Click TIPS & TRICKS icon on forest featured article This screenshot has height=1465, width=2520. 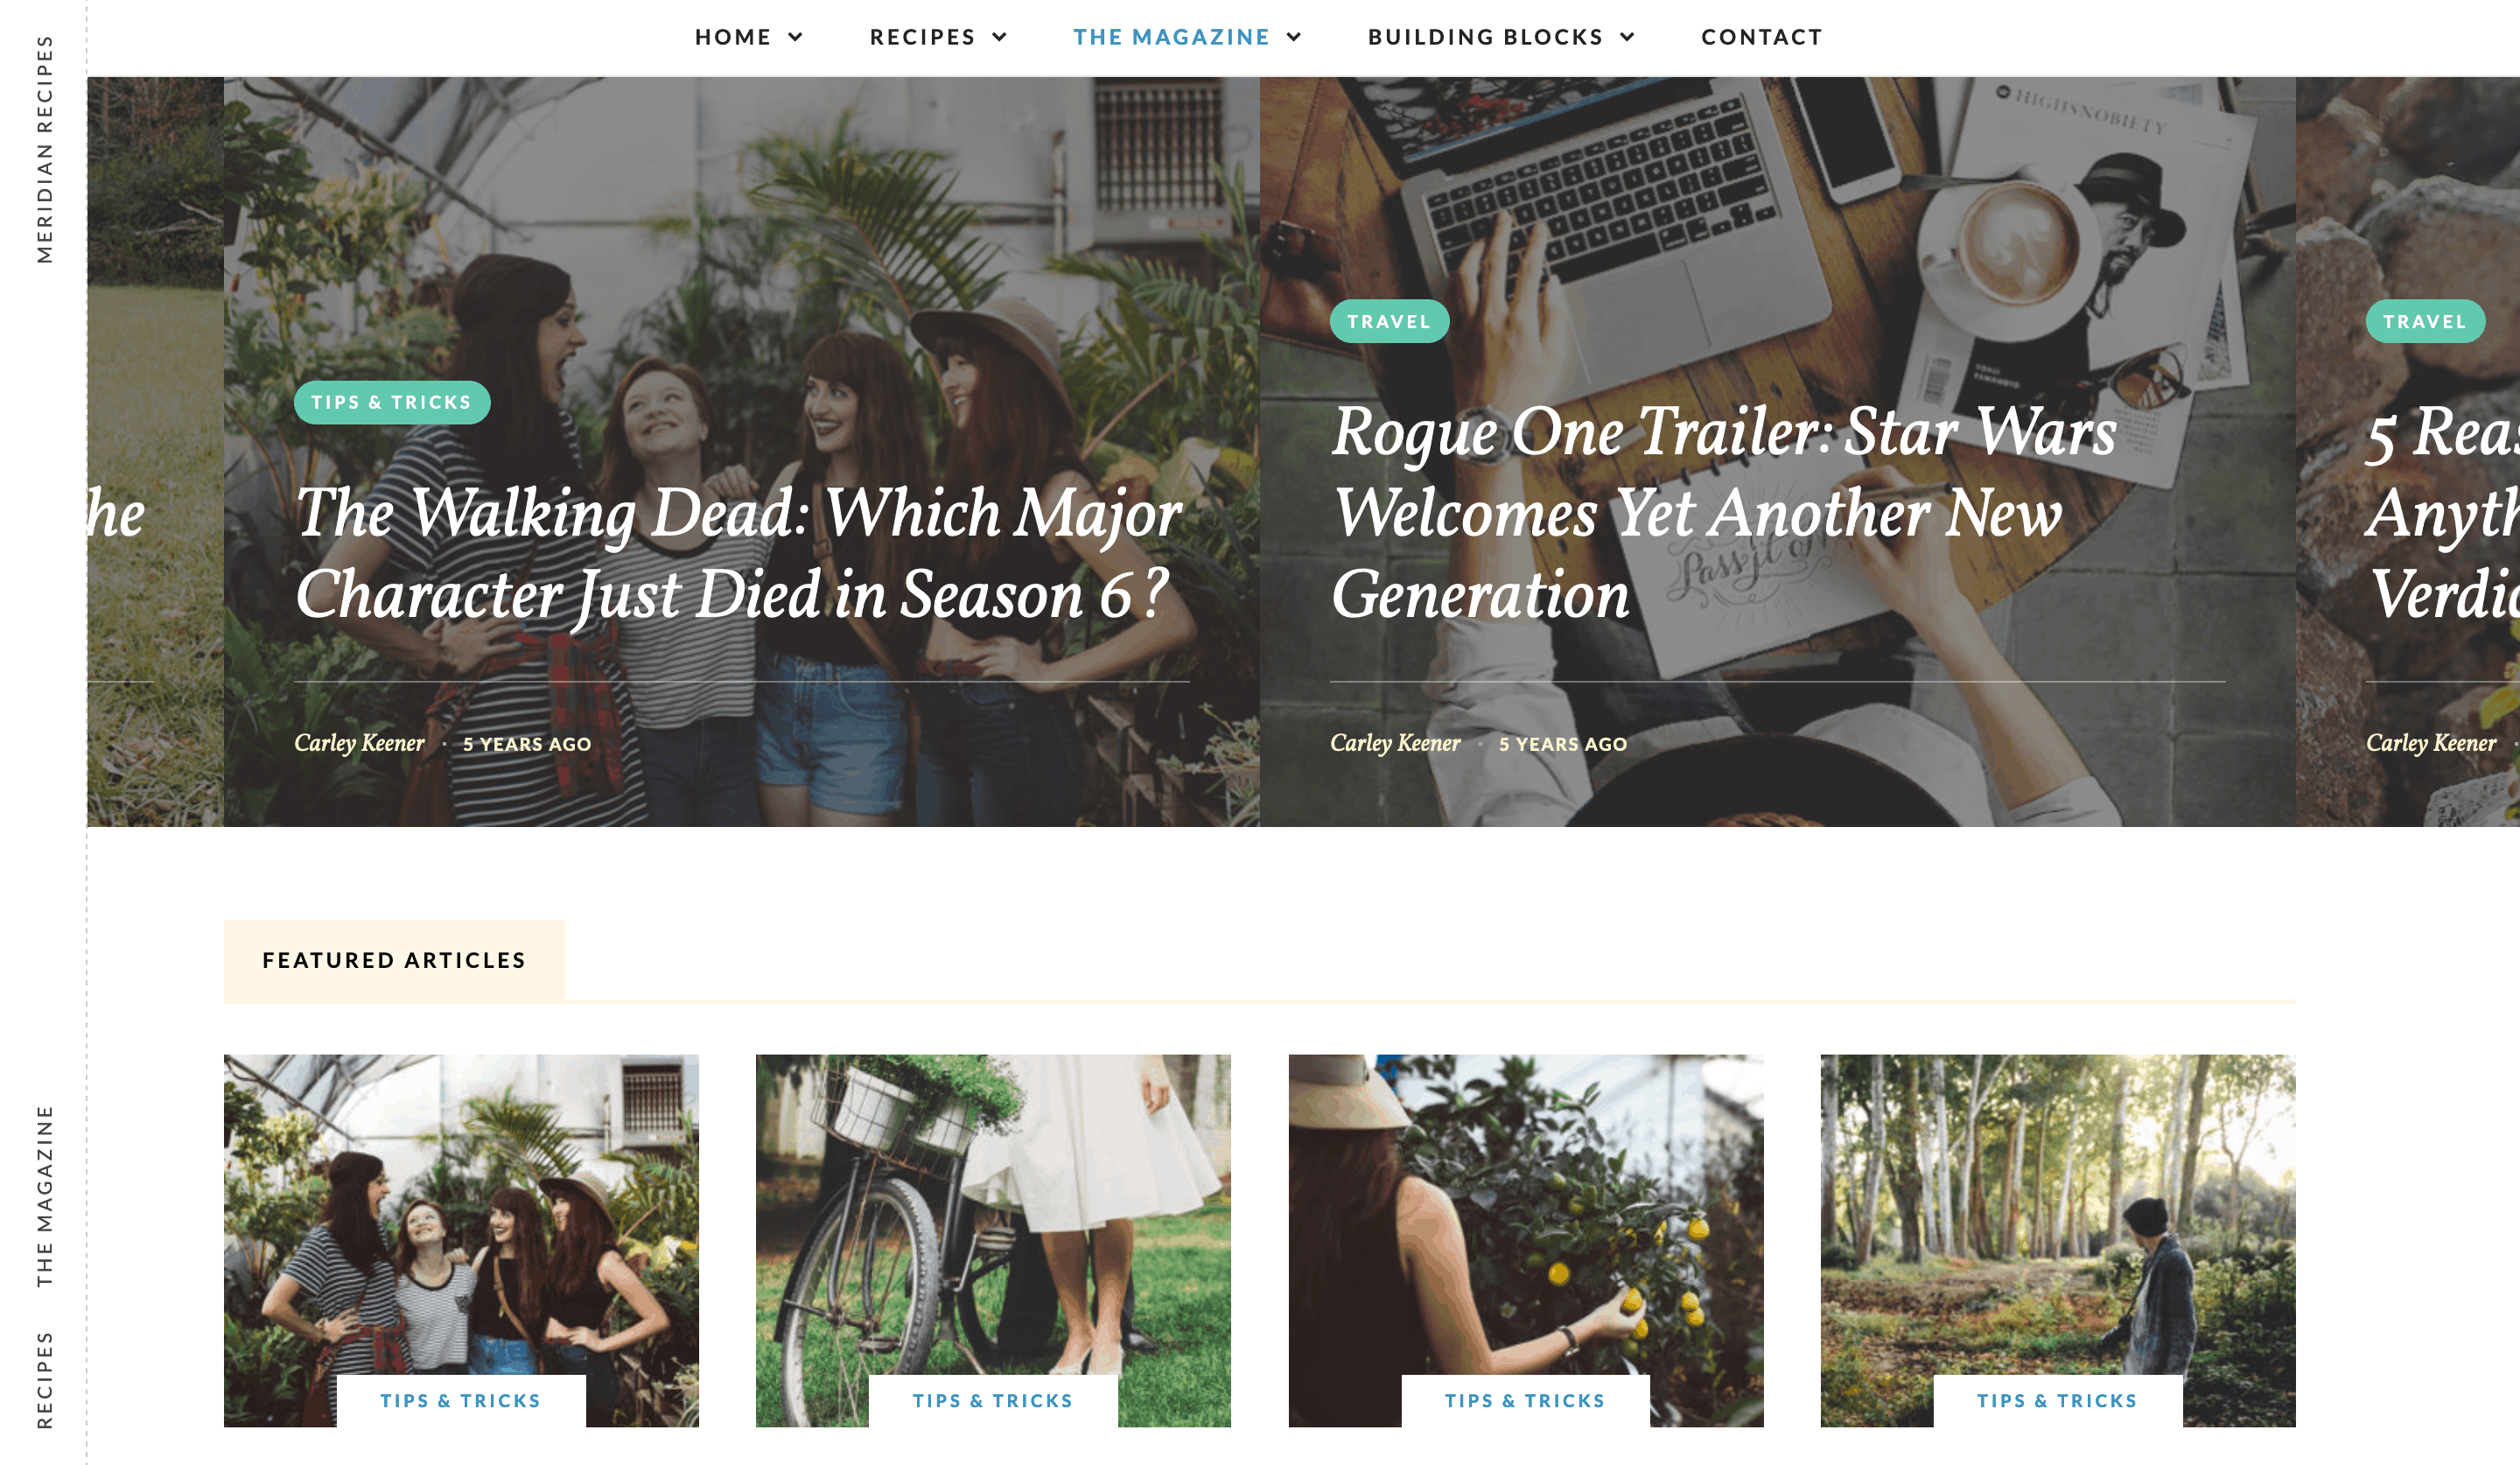point(2056,1400)
